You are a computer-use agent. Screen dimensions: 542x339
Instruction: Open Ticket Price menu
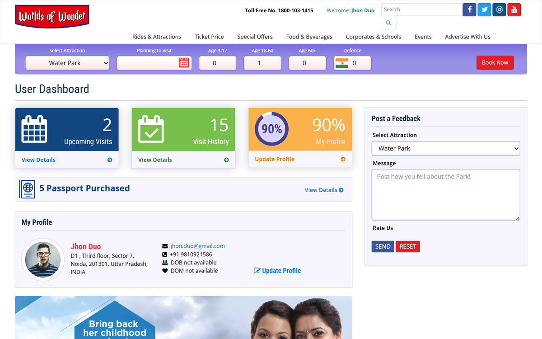click(x=209, y=37)
